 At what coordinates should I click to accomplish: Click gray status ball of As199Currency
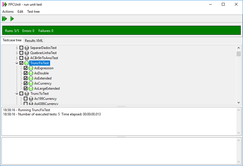[31, 99]
